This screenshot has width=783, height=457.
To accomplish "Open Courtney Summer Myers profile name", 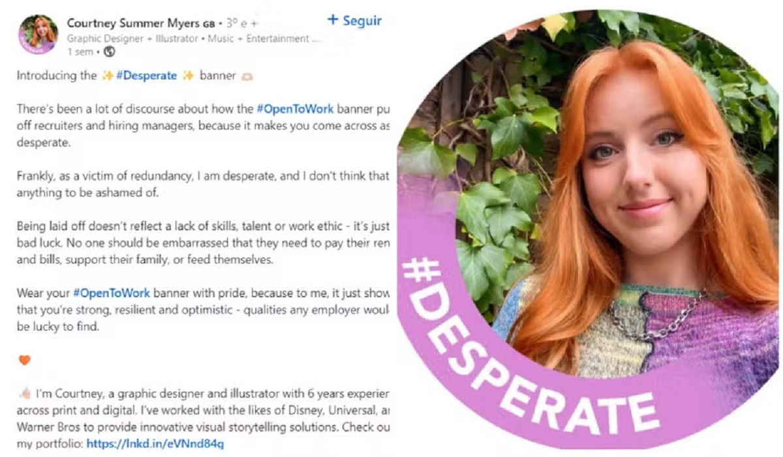I will (134, 23).
